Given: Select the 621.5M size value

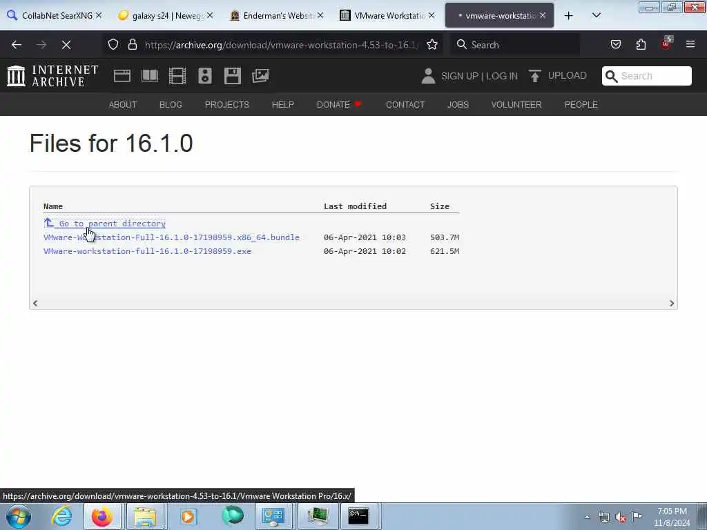Looking at the screenshot, I should coord(445,251).
